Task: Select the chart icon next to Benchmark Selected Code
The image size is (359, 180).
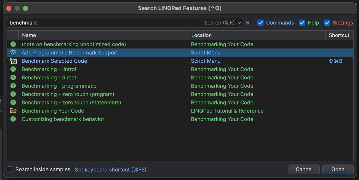Action: tap(13, 61)
